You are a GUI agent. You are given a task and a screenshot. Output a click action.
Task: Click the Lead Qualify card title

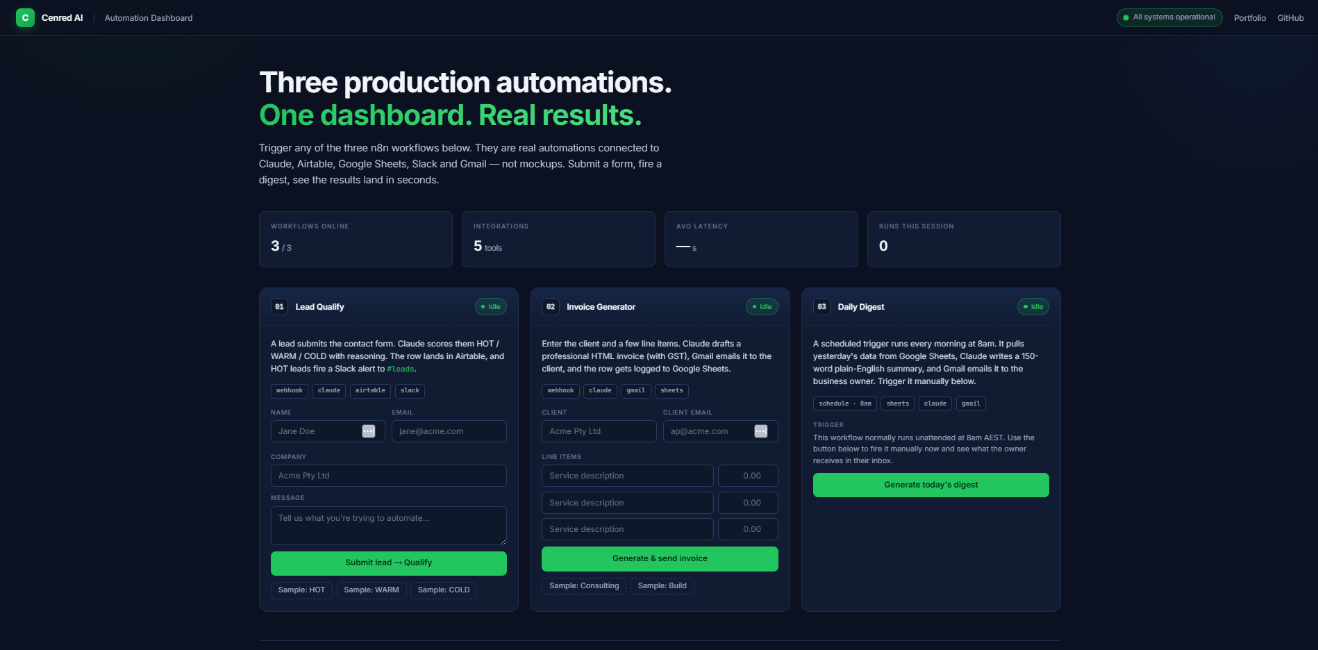coord(319,307)
